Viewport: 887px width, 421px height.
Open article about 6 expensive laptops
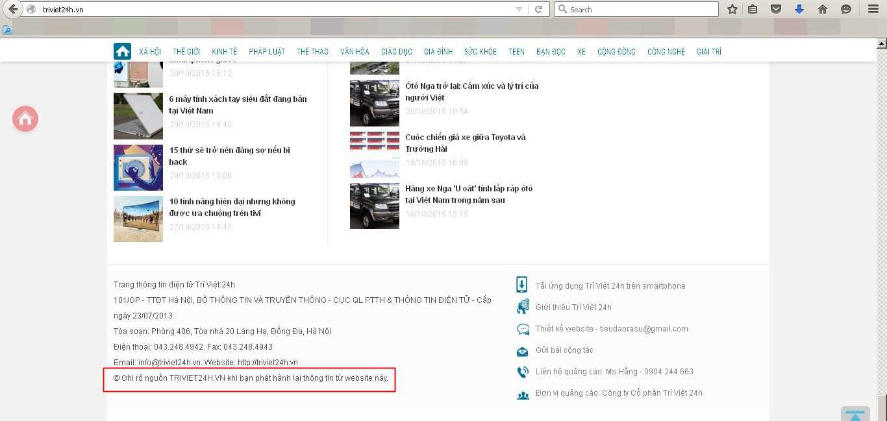(x=237, y=104)
